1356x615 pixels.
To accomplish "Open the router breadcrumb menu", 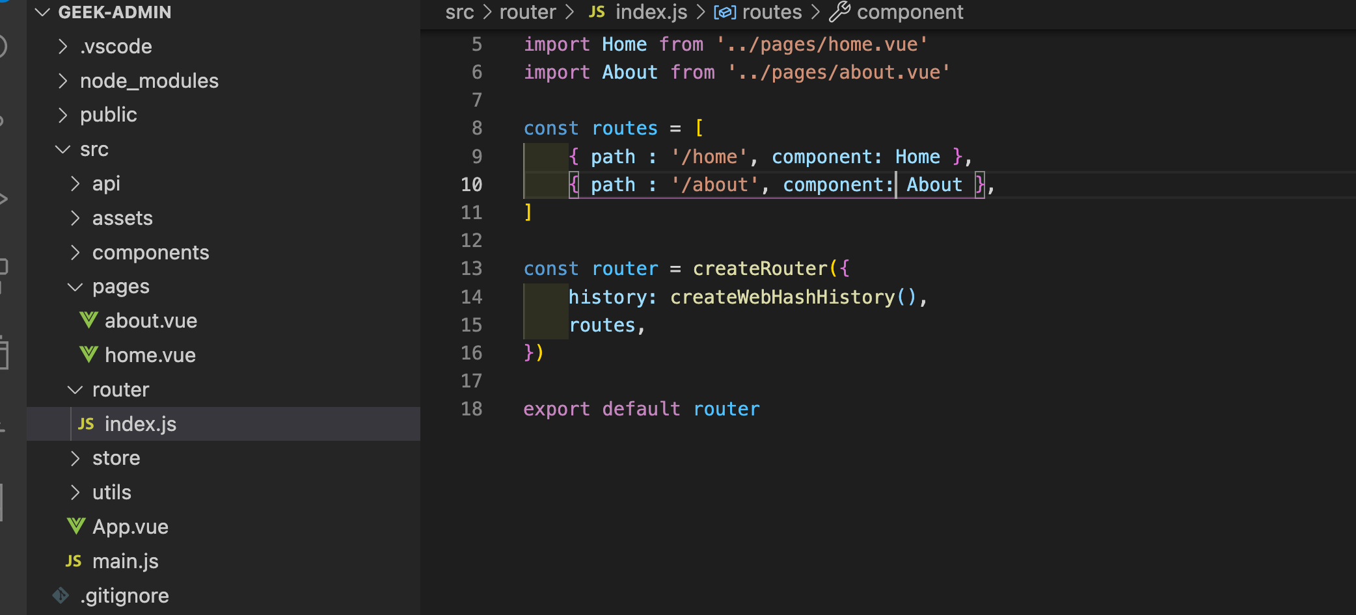I will [x=528, y=12].
